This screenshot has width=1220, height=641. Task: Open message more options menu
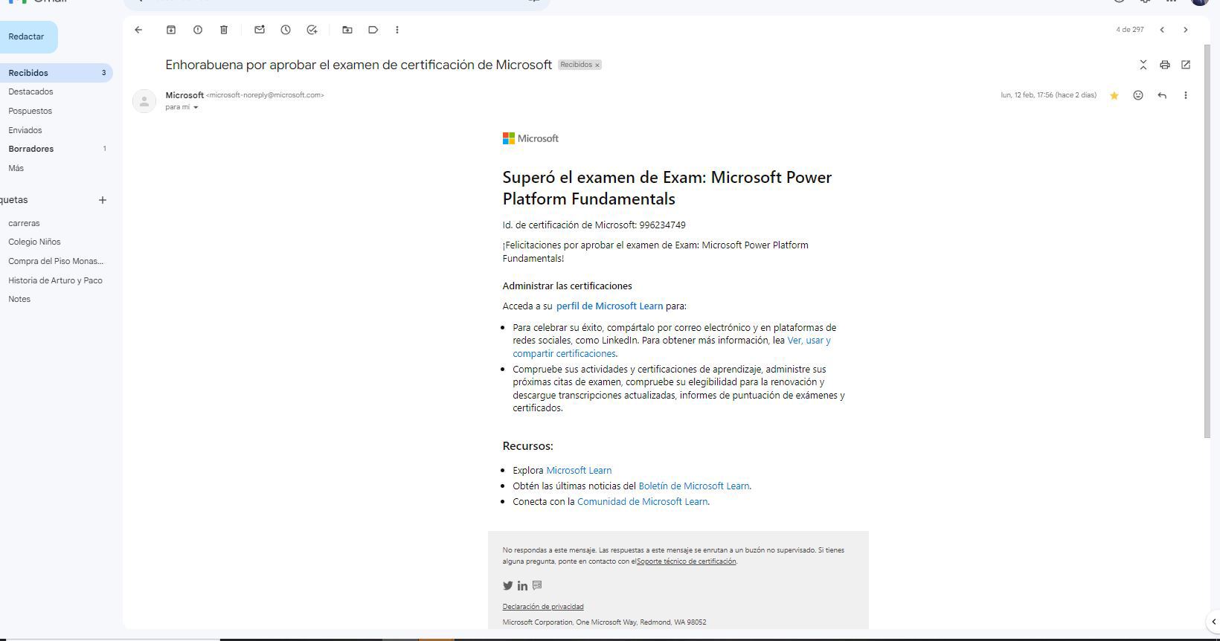point(1186,95)
